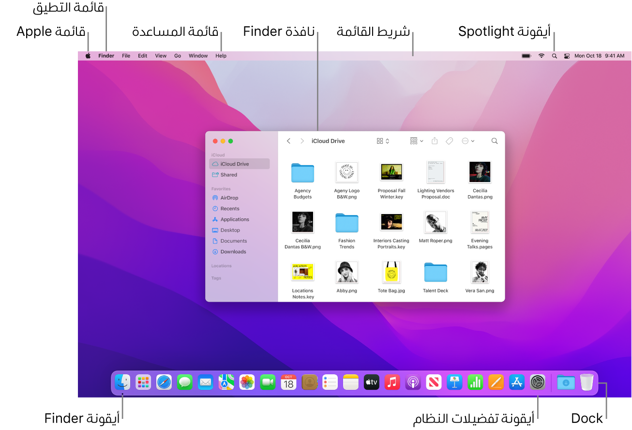
Task: Open the View menu
Action: coord(160,55)
